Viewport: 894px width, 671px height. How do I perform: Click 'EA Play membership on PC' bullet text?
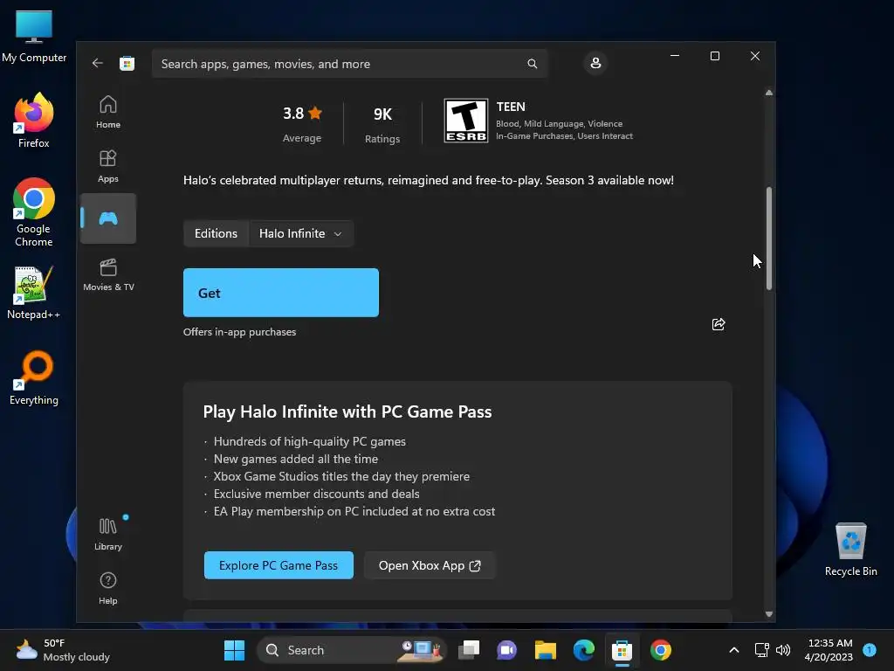coord(354,512)
